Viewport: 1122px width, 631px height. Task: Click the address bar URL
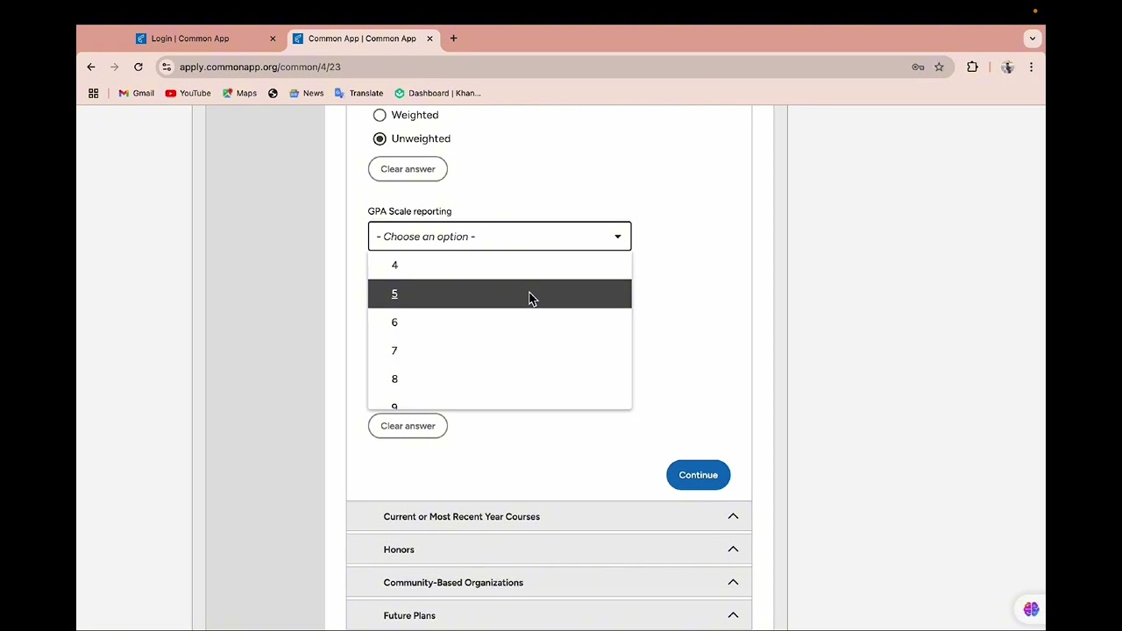(x=259, y=67)
